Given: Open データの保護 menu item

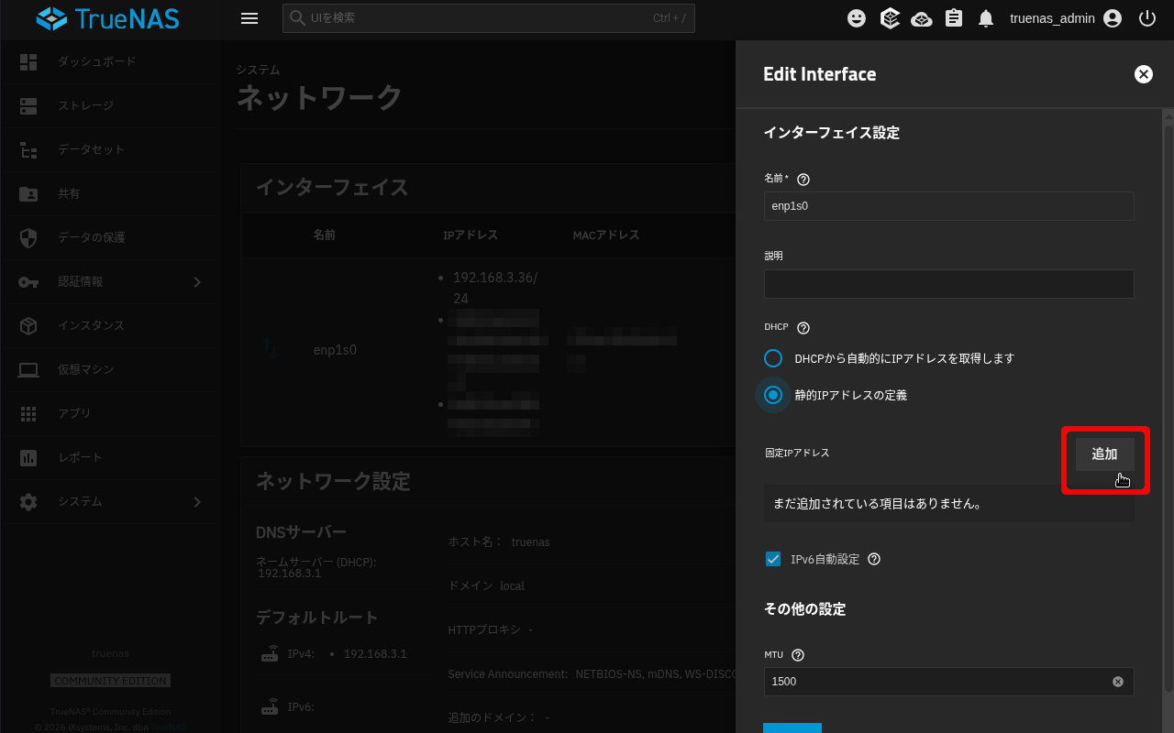Looking at the screenshot, I should (110, 237).
